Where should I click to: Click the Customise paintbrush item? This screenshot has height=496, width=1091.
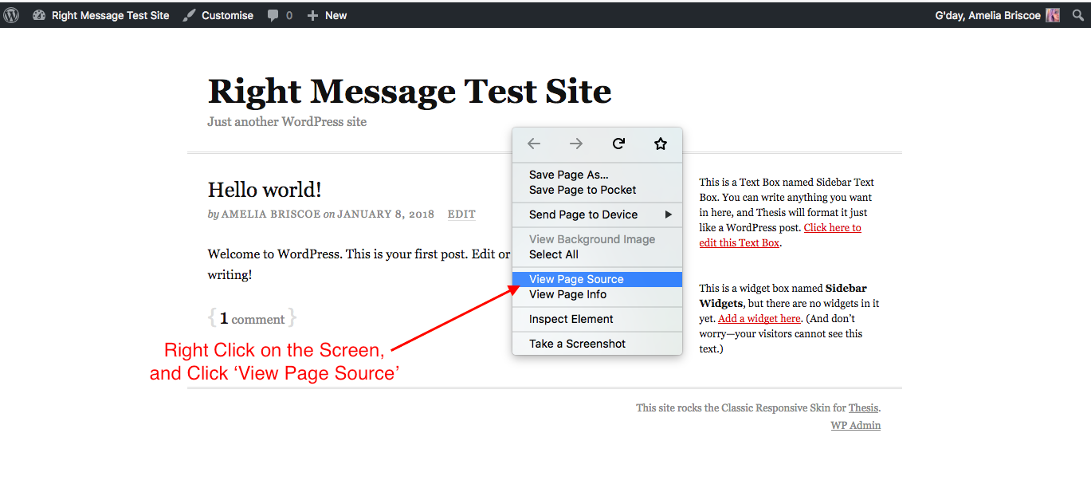click(218, 15)
